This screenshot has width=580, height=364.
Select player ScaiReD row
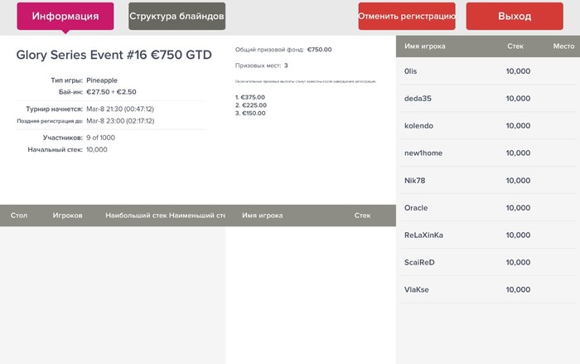tap(489, 263)
